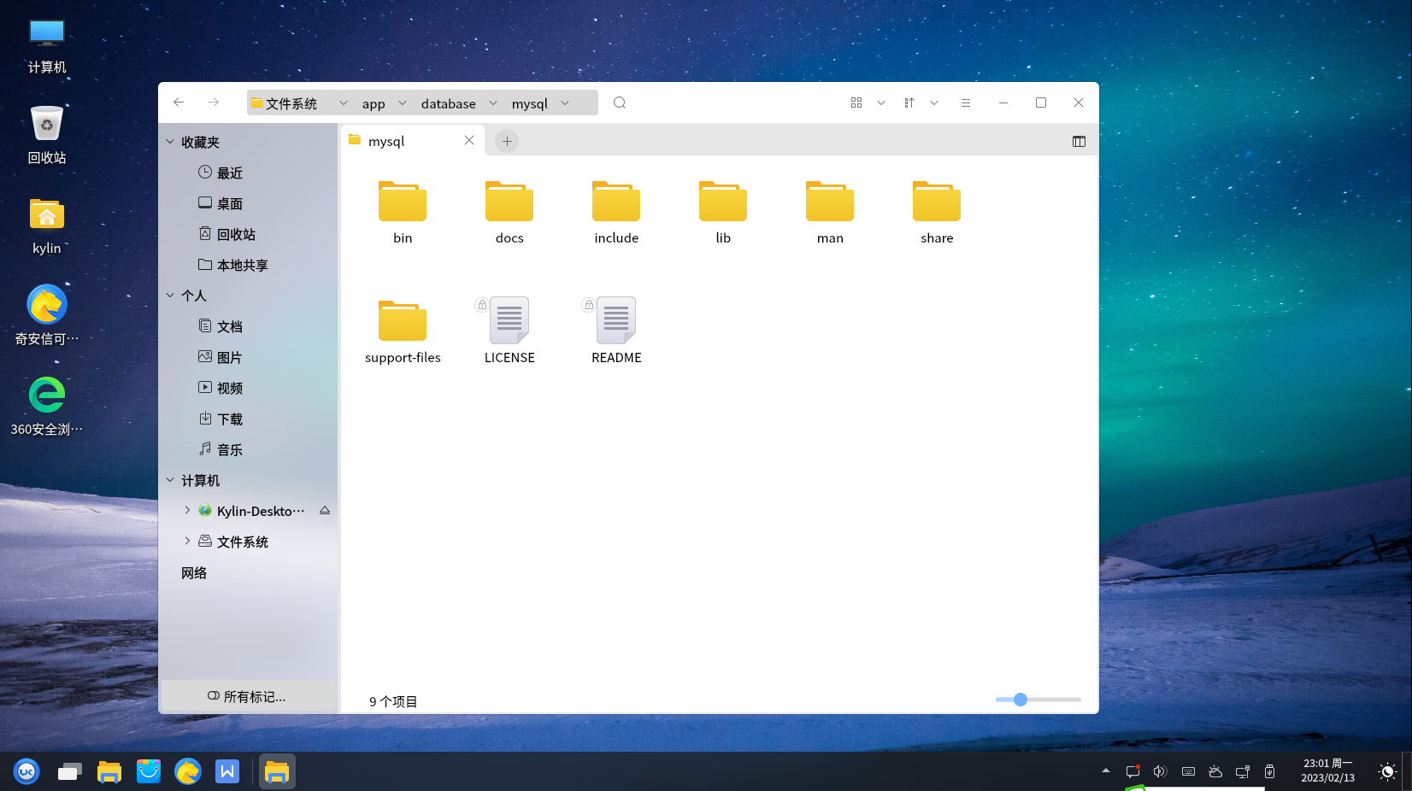
Task: Open the taskbar clock showing 23:01
Action: (x=1328, y=770)
